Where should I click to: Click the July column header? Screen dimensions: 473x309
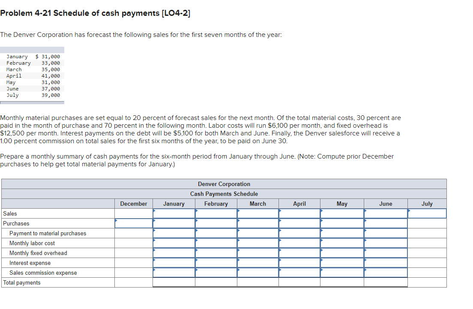pos(427,204)
